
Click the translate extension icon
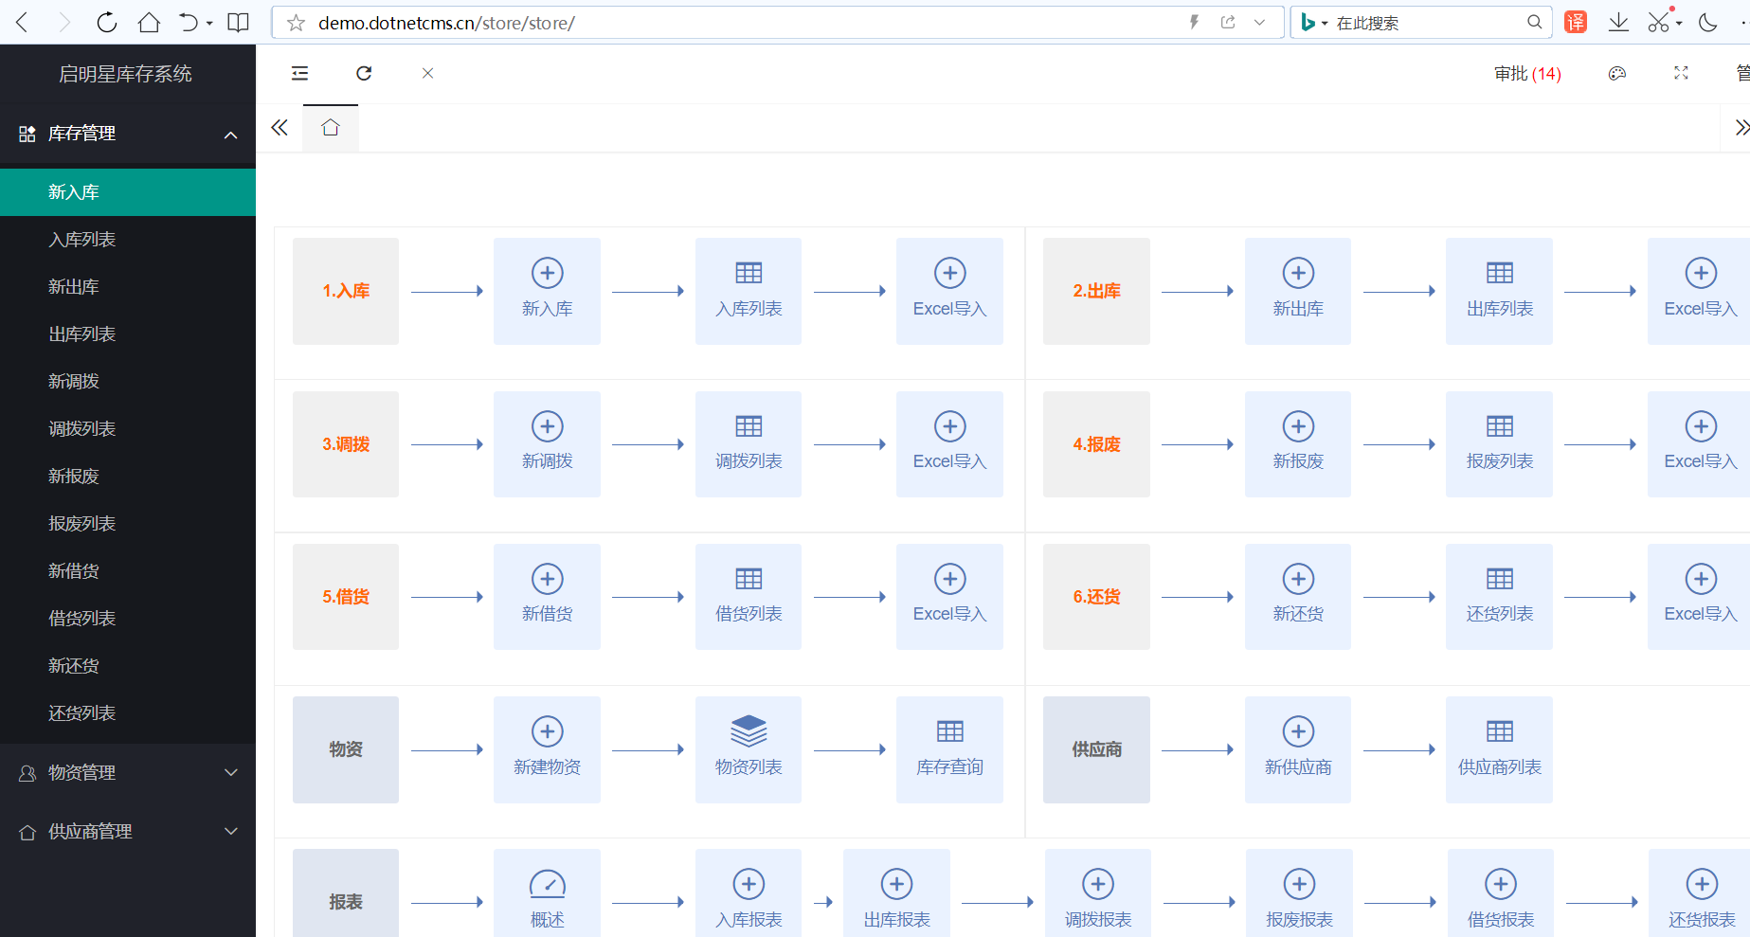pos(1576,23)
